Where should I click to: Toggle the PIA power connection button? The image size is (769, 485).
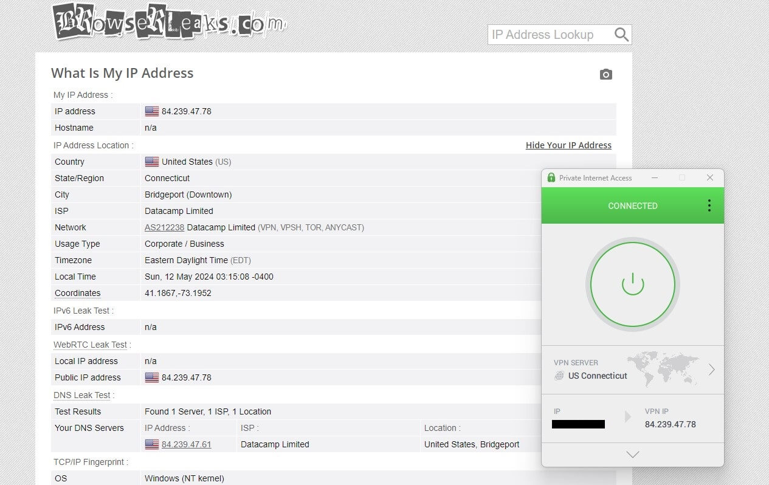point(632,284)
